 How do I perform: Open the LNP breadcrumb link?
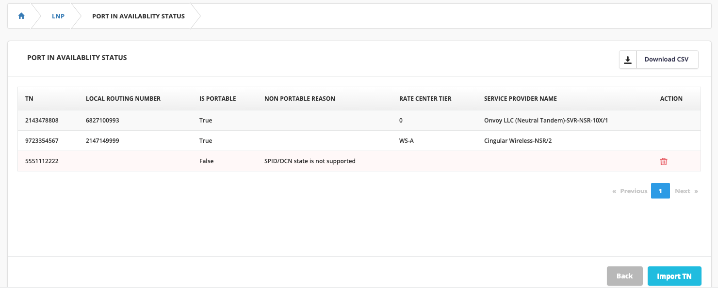point(58,16)
